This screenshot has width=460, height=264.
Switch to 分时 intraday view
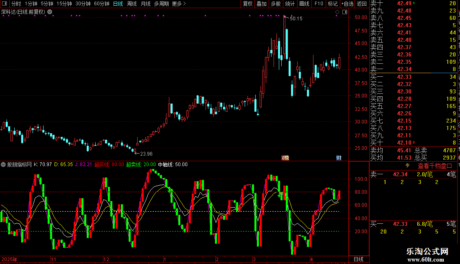click(x=16, y=4)
